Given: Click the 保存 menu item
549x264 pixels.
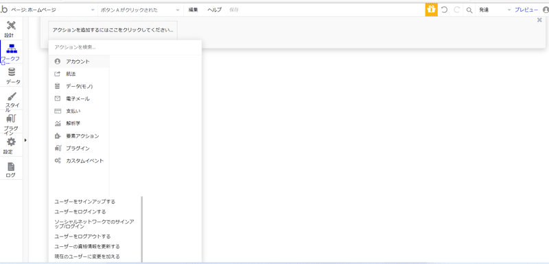Looking at the screenshot, I should (x=234, y=10).
